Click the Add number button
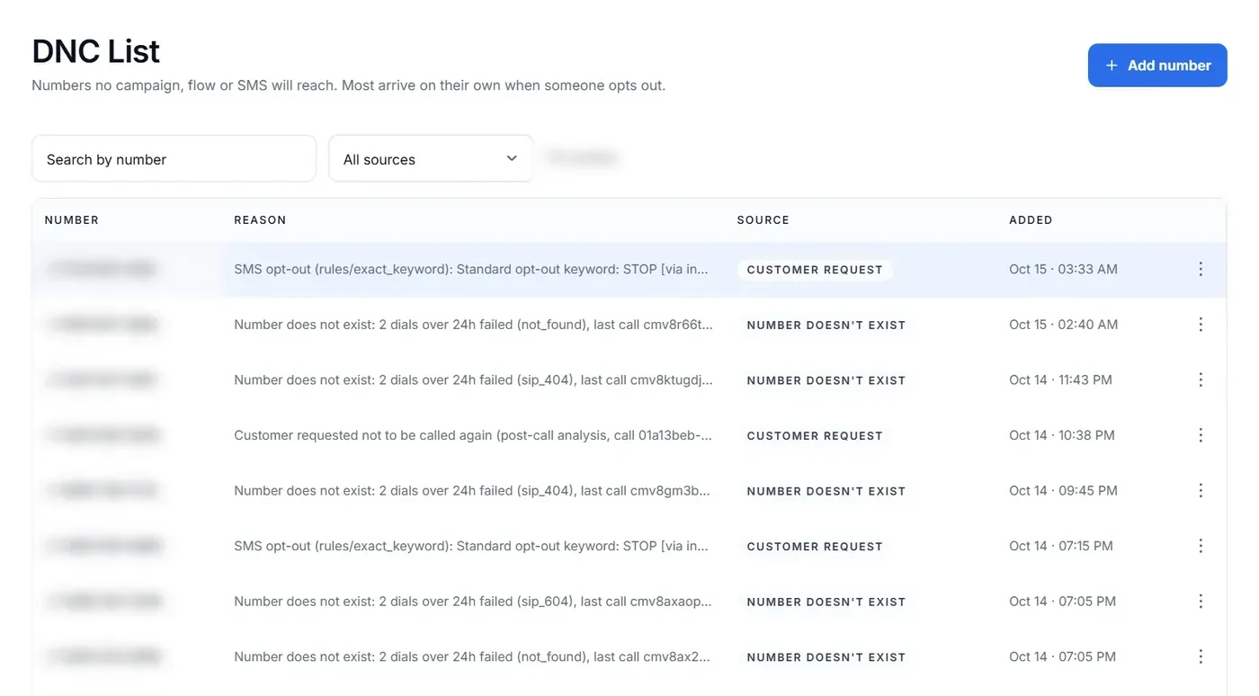This screenshot has width=1259, height=696. tap(1157, 66)
